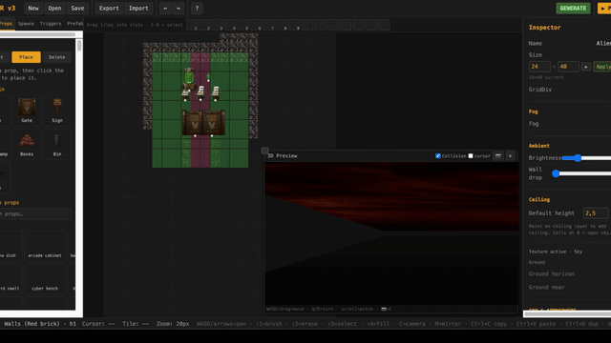Click the undo arrow in toolbar
Image resolution: width=611 pixels, height=343 pixels.
click(165, 9)
